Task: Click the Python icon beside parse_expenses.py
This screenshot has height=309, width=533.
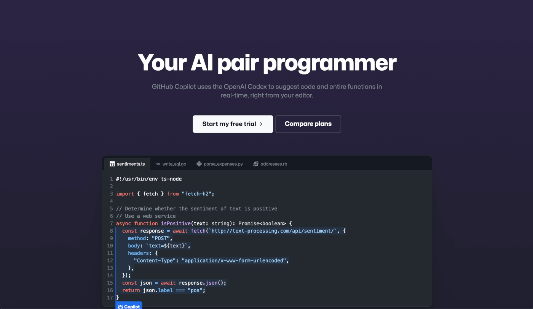Action: pos(199,164)
